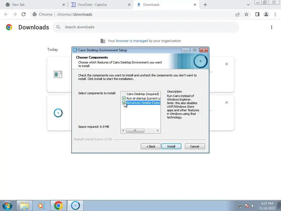281x211 pixels.
Task: Open Action Center flag icon
Action: [x=247, y=206]
